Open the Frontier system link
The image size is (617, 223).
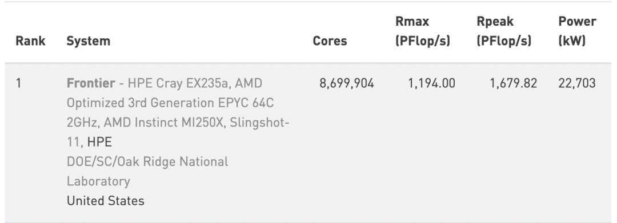[91, 83]
